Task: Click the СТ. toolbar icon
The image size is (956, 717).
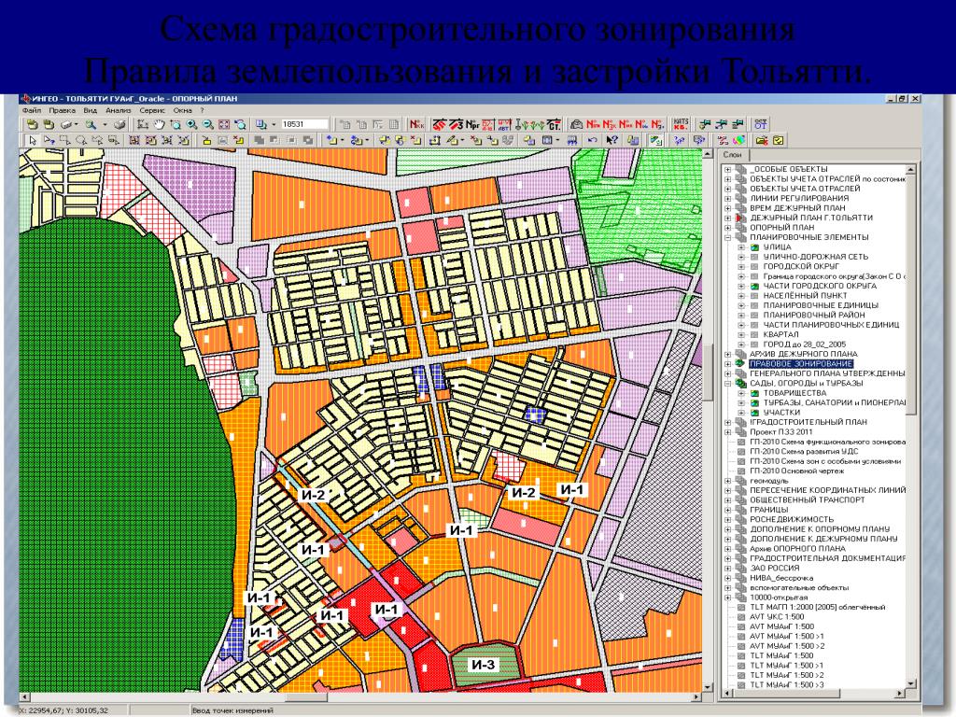Action: tap(555, 124)
